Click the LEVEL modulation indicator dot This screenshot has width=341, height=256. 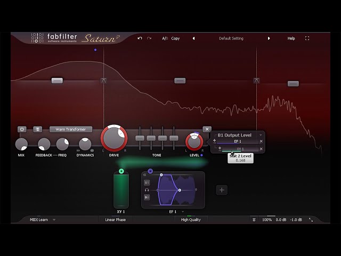point(201,155)
